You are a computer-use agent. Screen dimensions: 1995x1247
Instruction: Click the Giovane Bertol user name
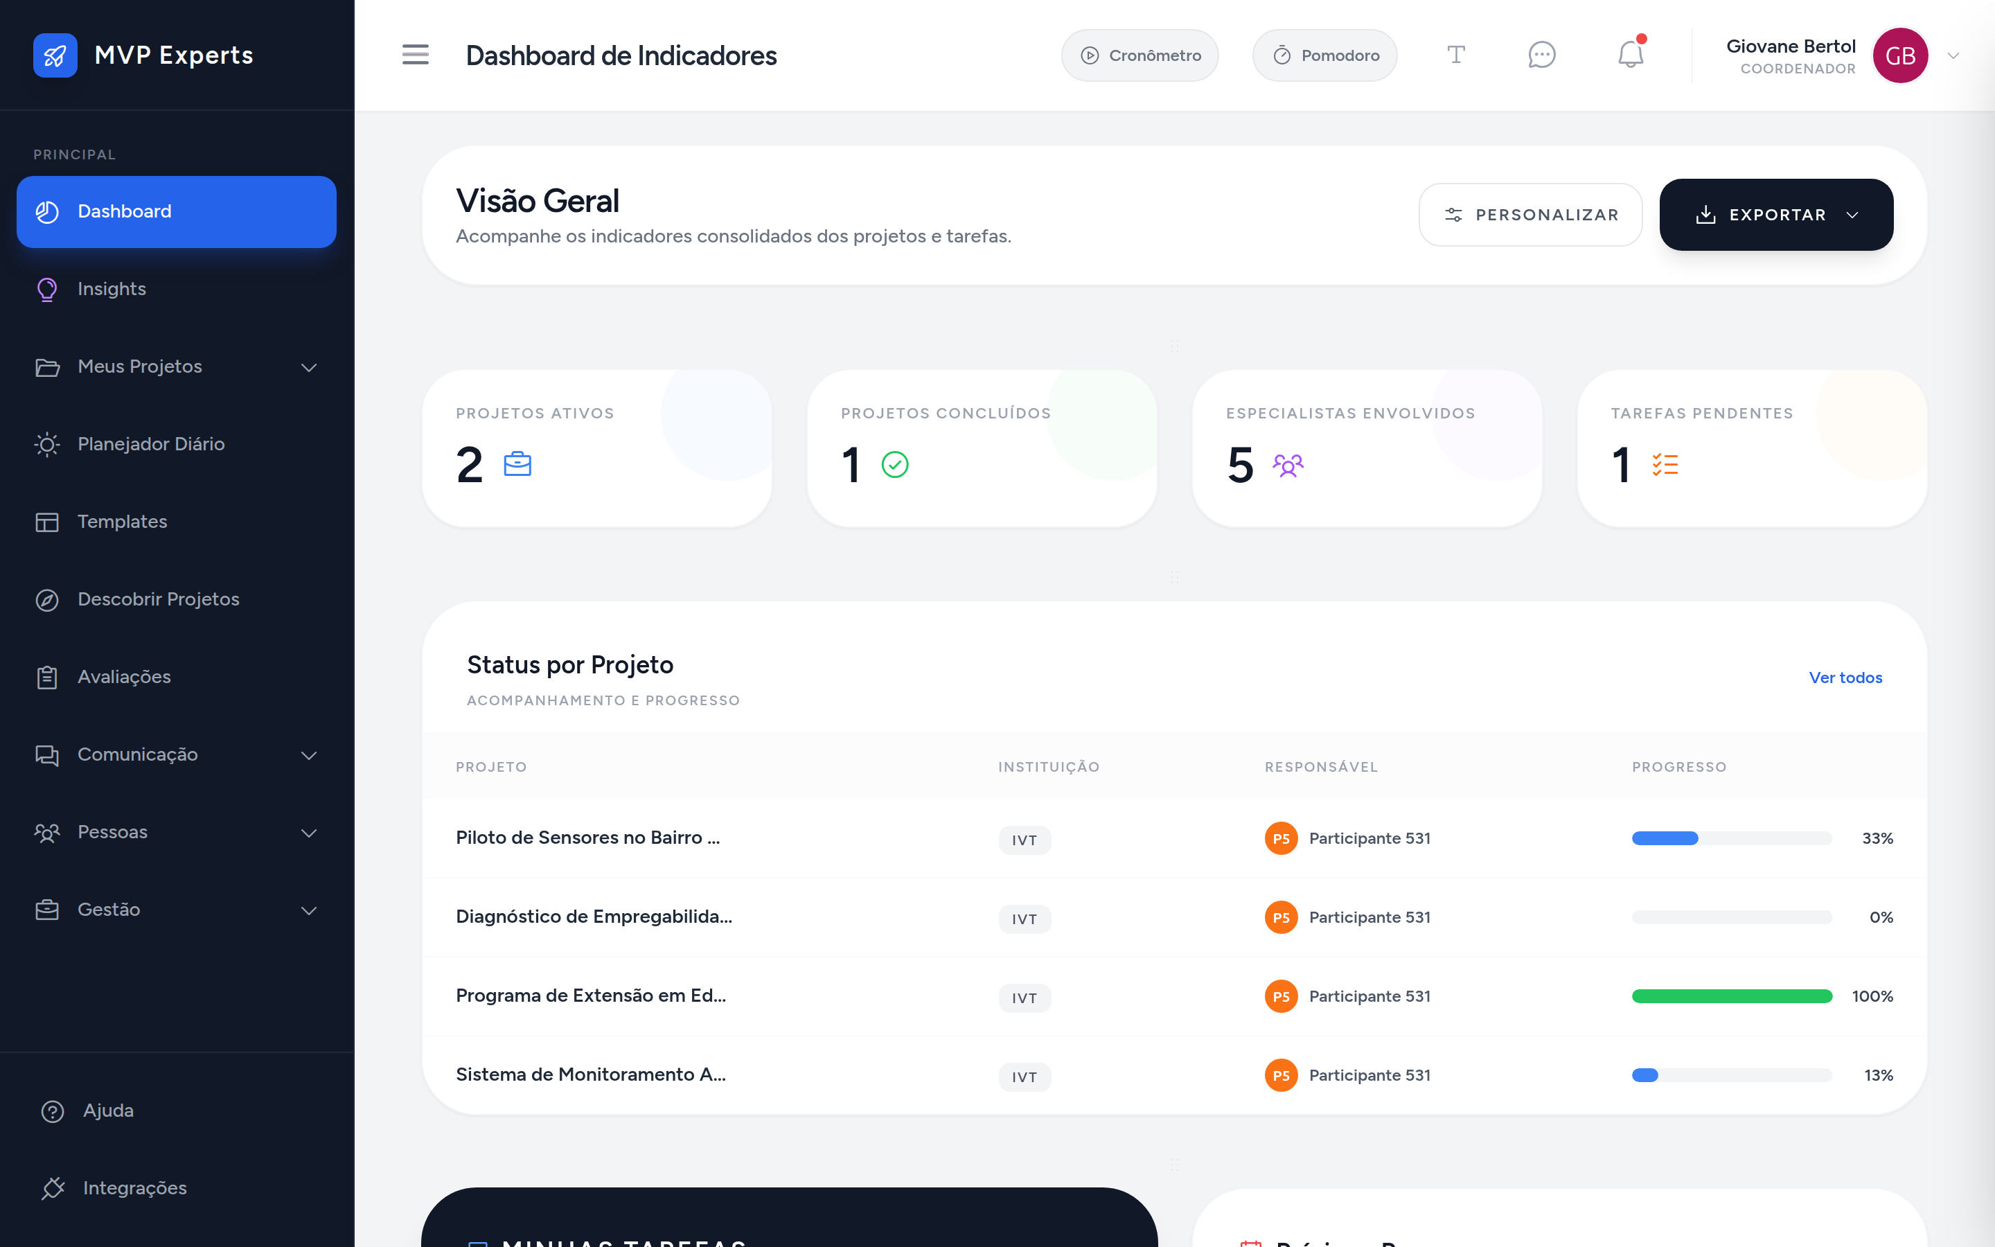click(1791, 46)
